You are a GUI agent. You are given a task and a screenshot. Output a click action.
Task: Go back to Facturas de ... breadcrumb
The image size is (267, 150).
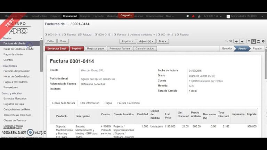(57, 24)
